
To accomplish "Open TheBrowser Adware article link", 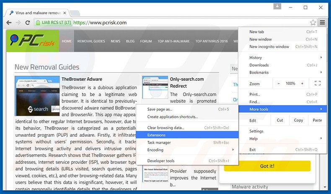I will click(x=82, y=79).
